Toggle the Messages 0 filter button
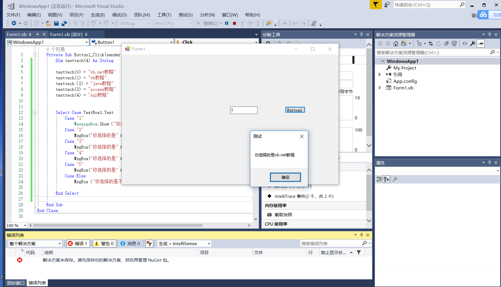This screenshot has width=501, height=287. pyautogui.click(x=130, y=243)
